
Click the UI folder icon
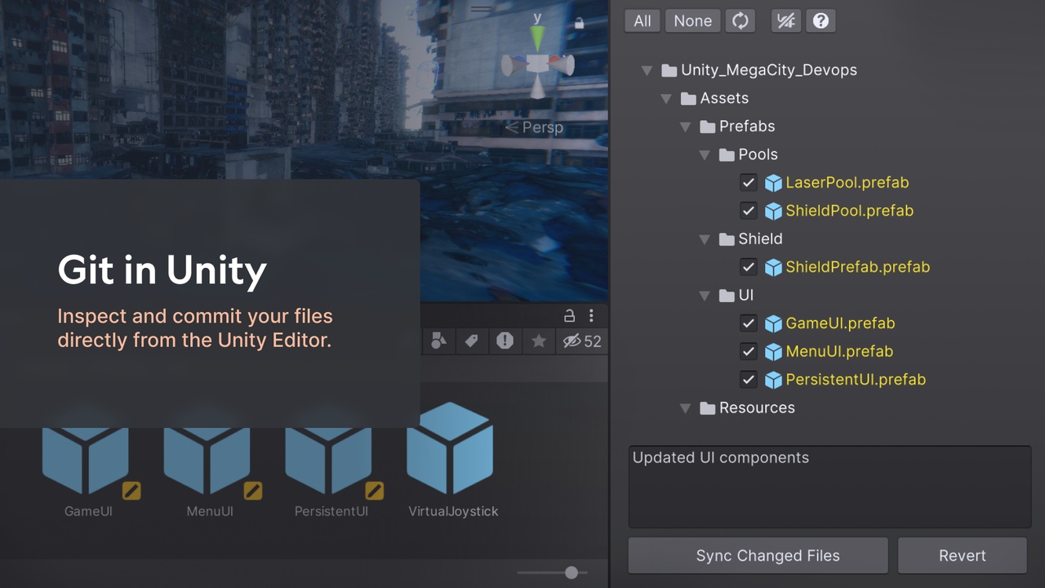tap(727, 296)
